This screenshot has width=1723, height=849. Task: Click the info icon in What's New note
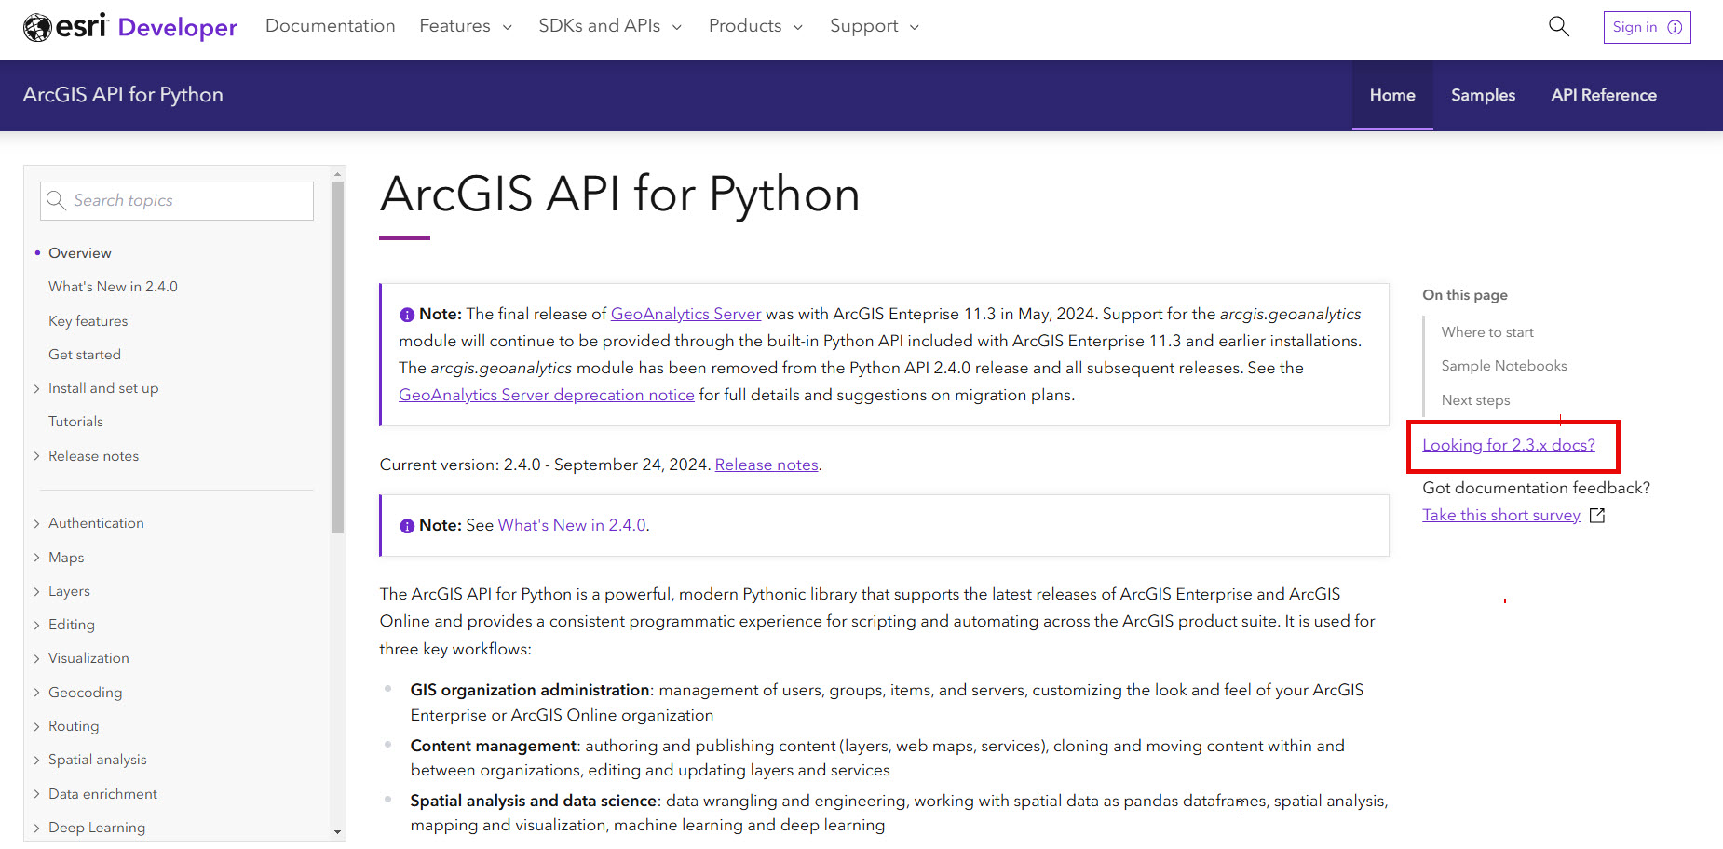[407, 526]
